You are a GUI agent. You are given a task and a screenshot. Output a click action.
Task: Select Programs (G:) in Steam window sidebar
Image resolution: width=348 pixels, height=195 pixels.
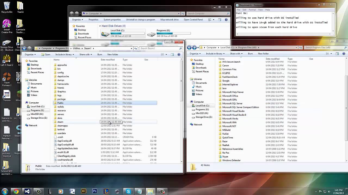[37, 110]
